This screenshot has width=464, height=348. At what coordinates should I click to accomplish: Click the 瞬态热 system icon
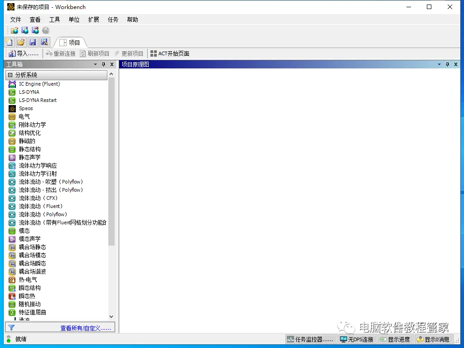pos(12,296)
